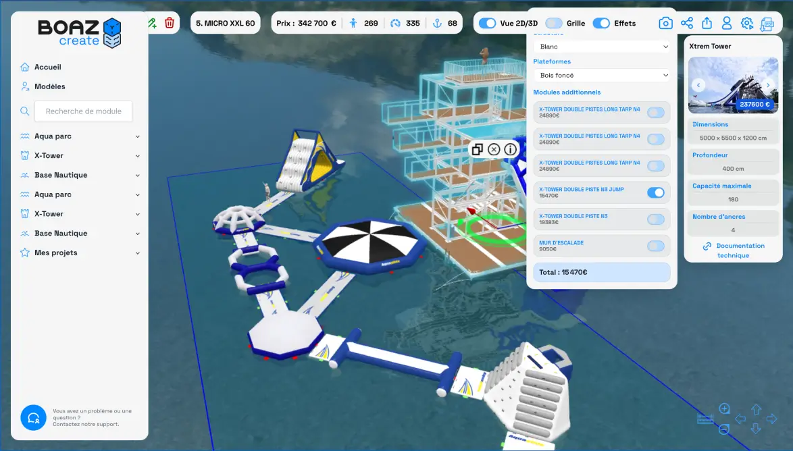Enable the Mur d'escalade module
Viewport: 793px width, 451px height.
coord(655,246)
